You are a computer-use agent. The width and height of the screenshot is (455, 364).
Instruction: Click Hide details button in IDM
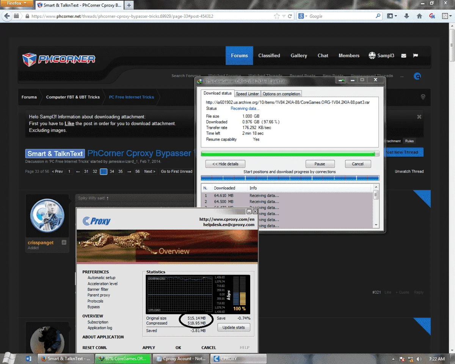coord(225,164)
